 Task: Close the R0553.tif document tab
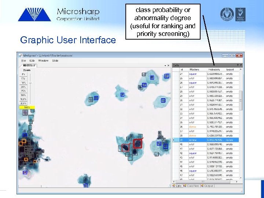click(x=168, y=66)
